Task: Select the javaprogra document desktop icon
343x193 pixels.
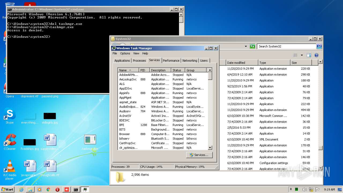Action: click(29, 168)
